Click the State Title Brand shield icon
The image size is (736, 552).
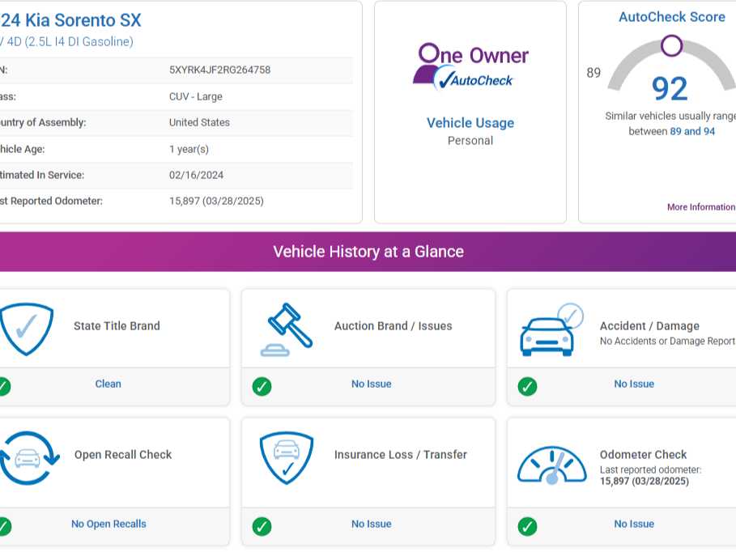click(x=26, y=329)
